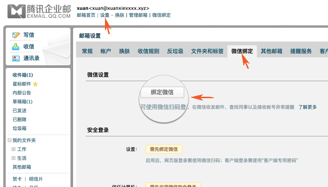
Task: Click the star icon beside 星标邮件
Action: click(x=35, y=84)
